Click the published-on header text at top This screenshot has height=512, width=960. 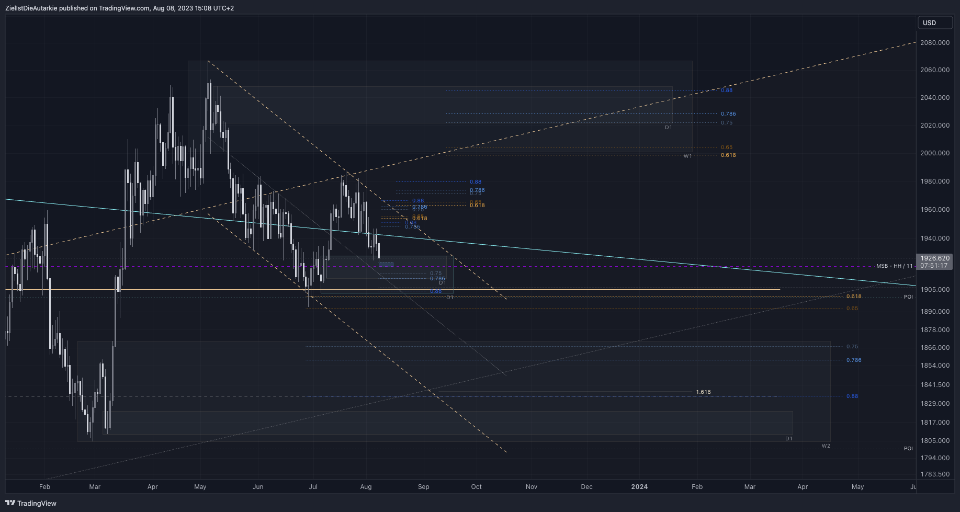[119, 8]
